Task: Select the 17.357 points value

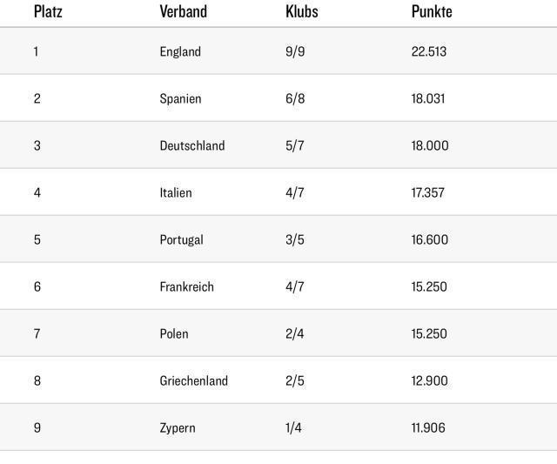Action: click(428, 192)
